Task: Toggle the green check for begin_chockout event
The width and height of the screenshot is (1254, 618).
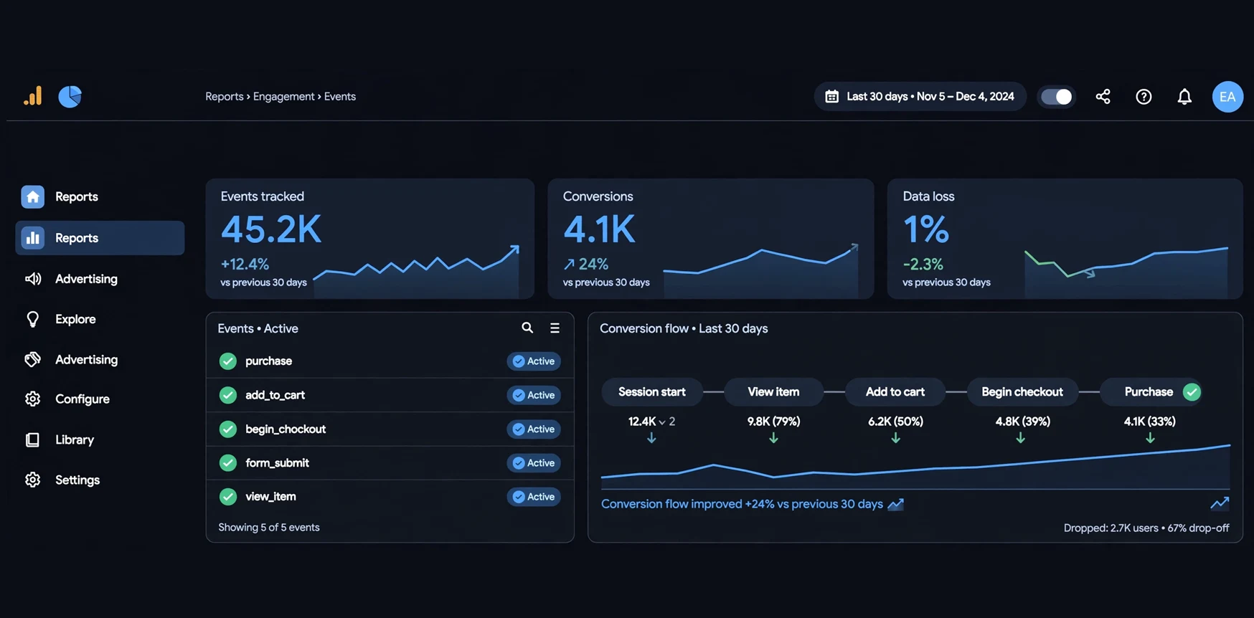Action: coord(228,429)
